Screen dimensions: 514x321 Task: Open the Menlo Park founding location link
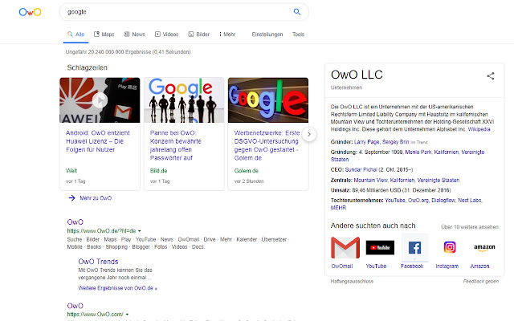coord(418,152)
